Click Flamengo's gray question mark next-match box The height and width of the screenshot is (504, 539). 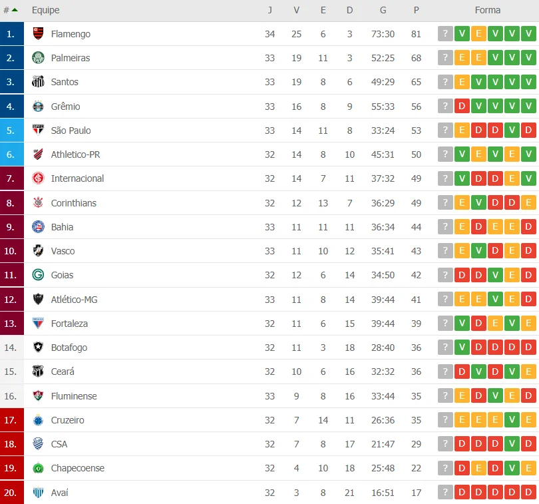tap(445, 34)
